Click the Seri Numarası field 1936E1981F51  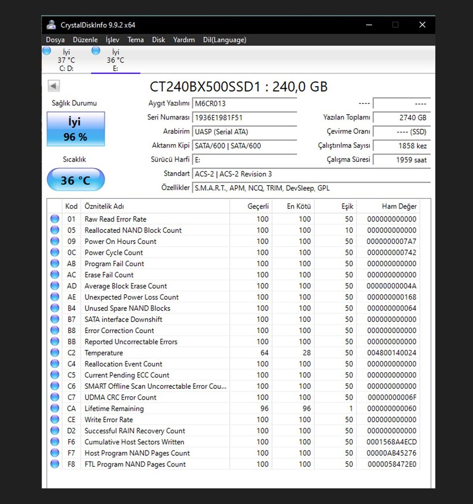(244, 118)
